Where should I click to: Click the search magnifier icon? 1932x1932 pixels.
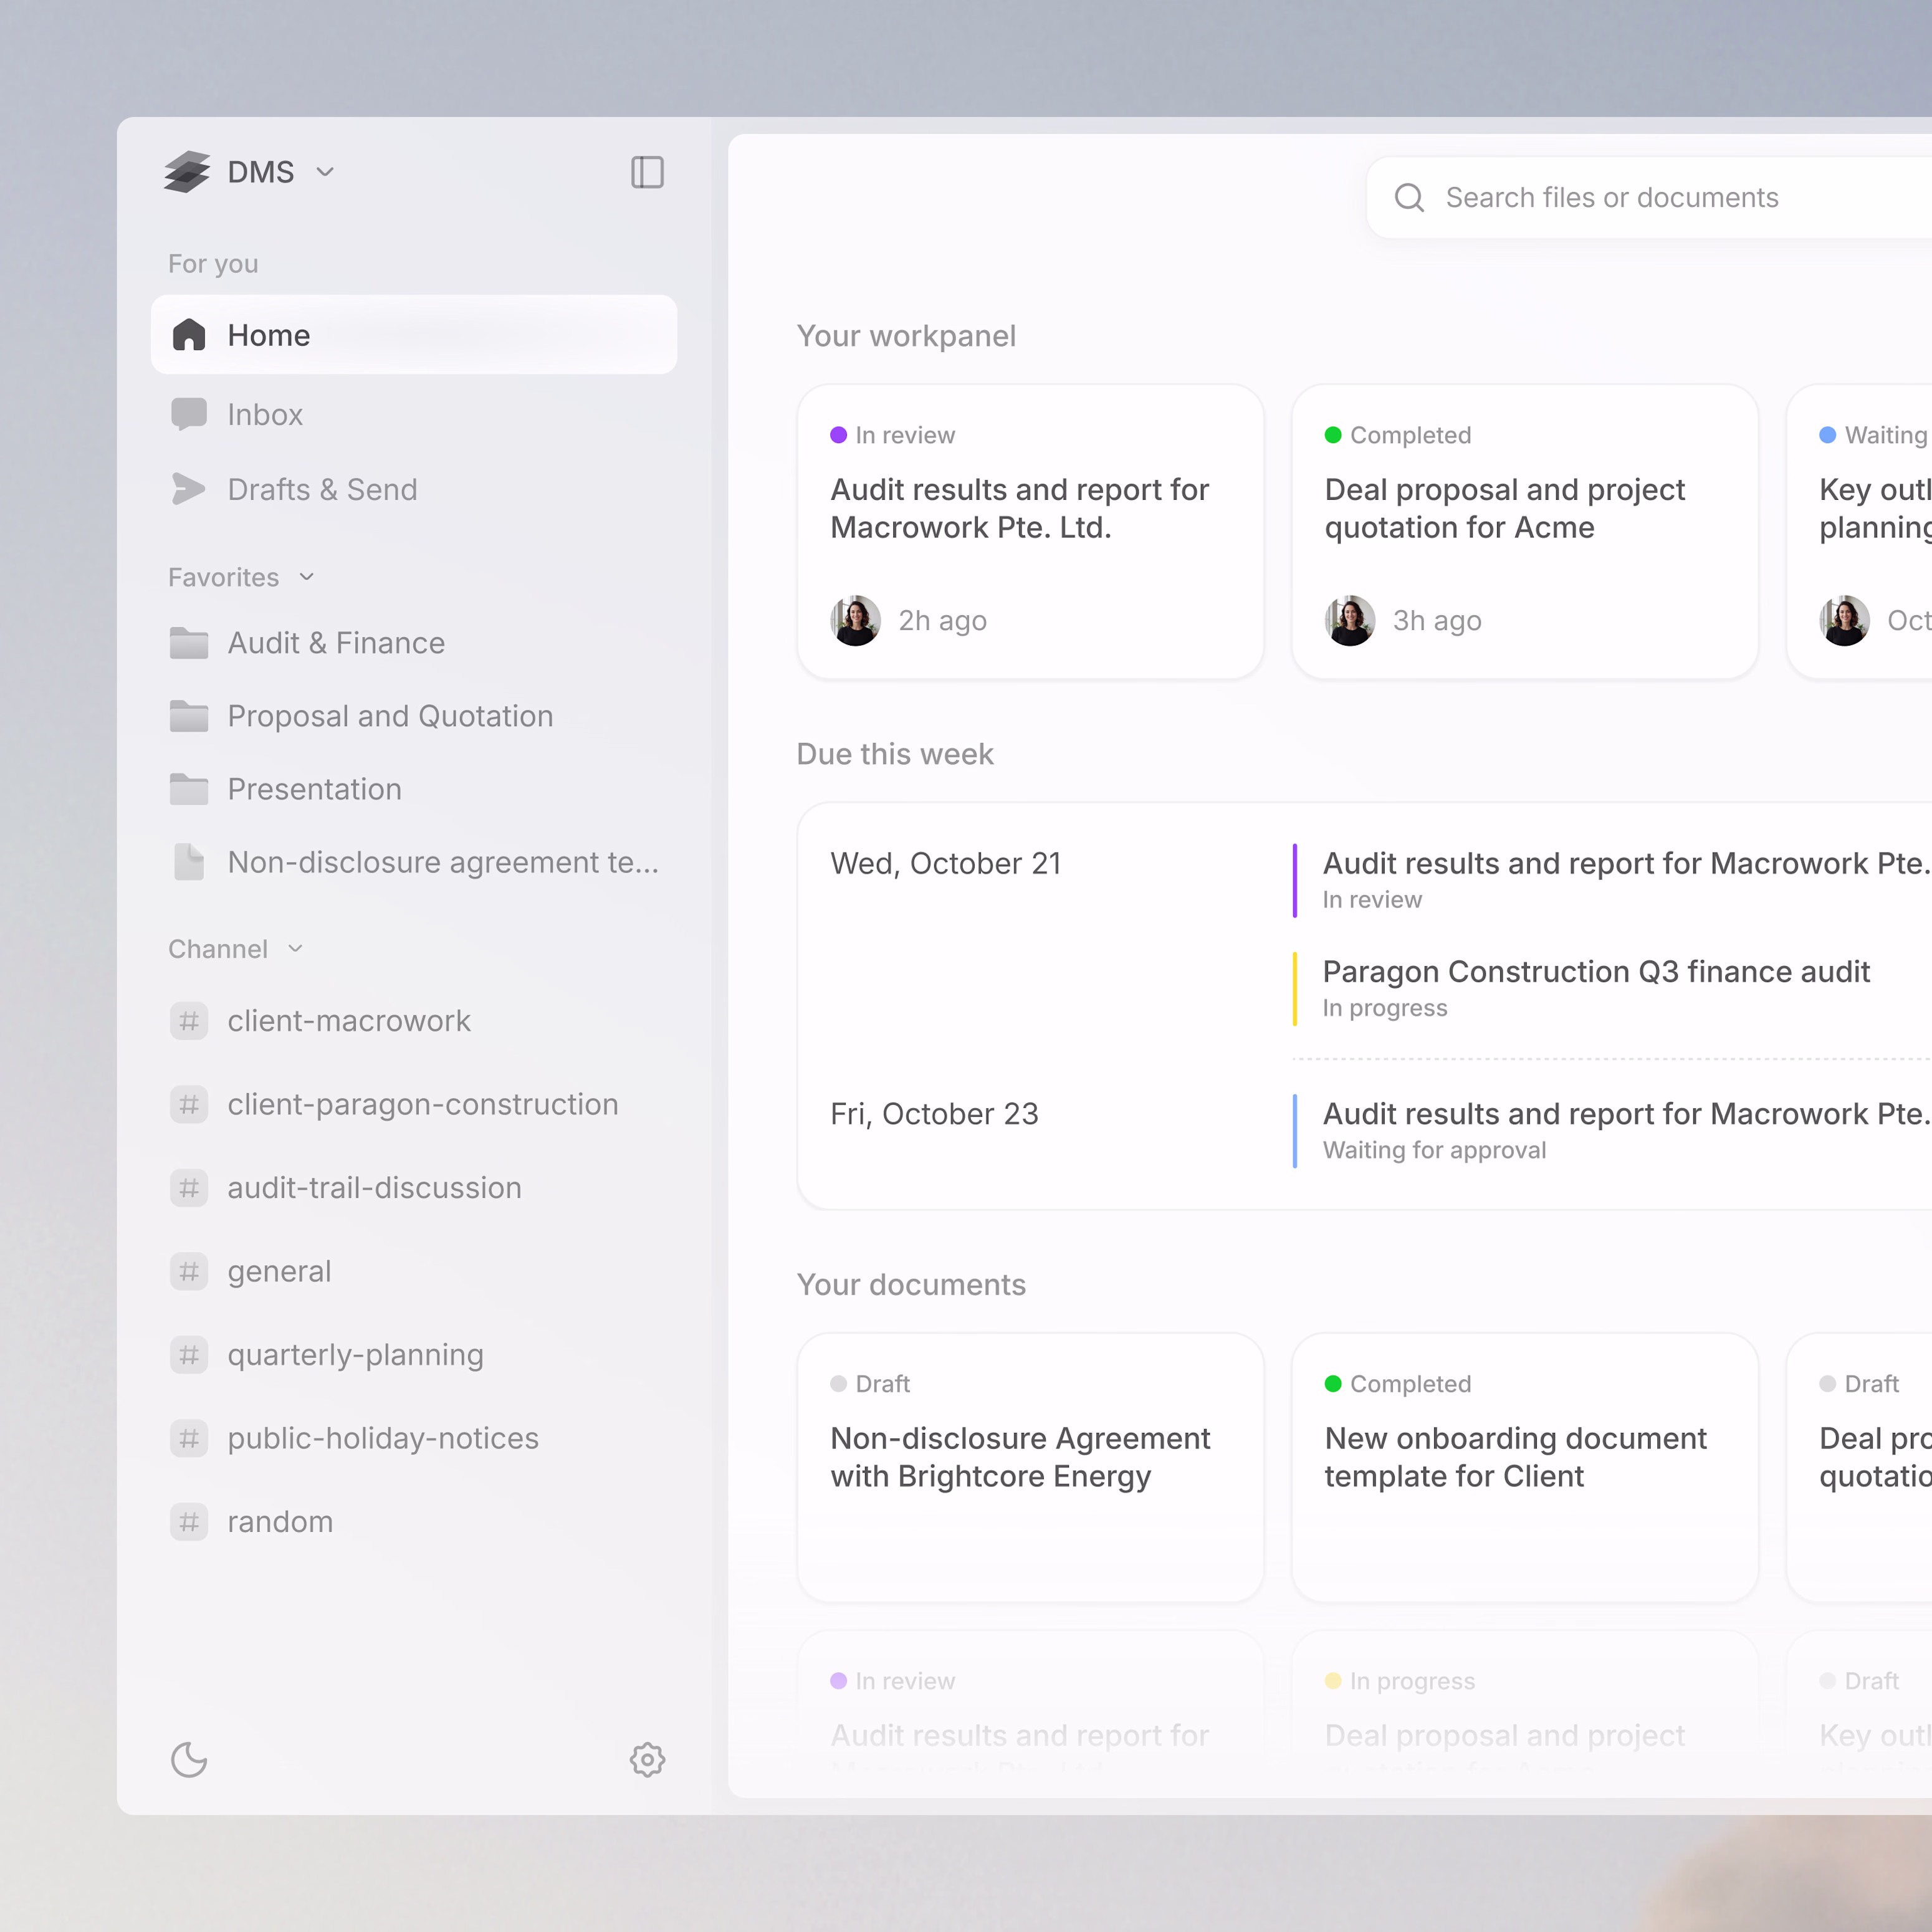pyautogui.click(x=1409, y=198)
